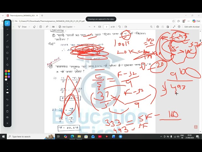This screenshot has width=202, height=152.
Task: Close the Thermodynamics PDF tab
Action: (37, 16)
